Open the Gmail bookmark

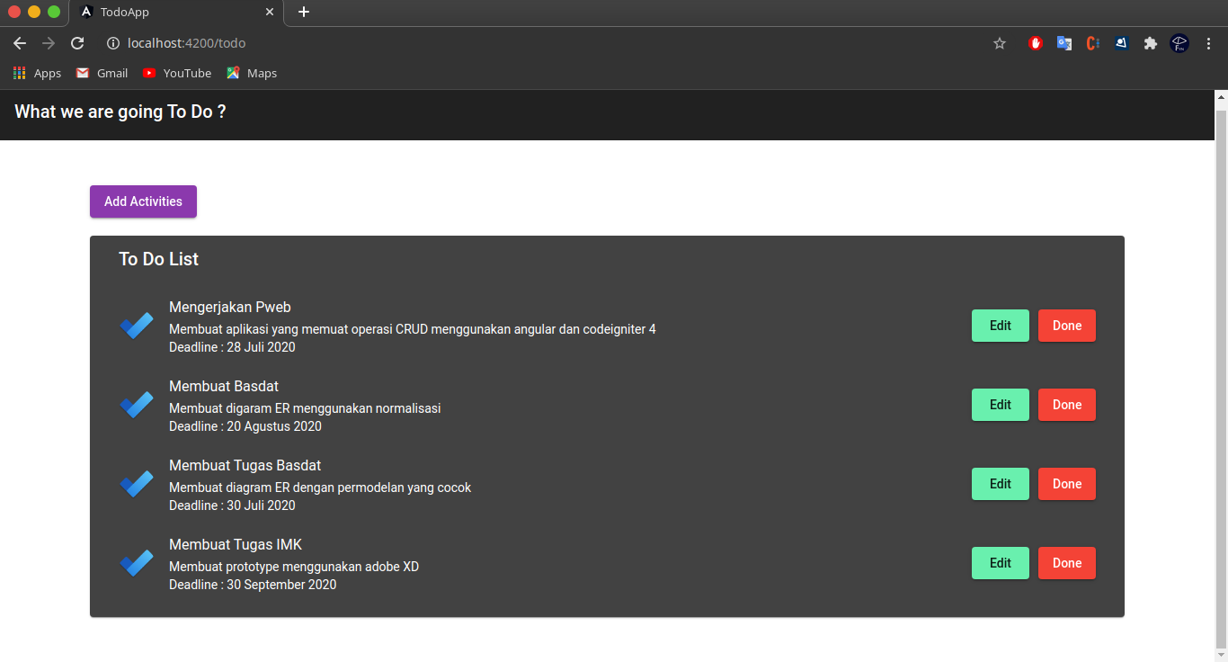(x=102, y=73)
